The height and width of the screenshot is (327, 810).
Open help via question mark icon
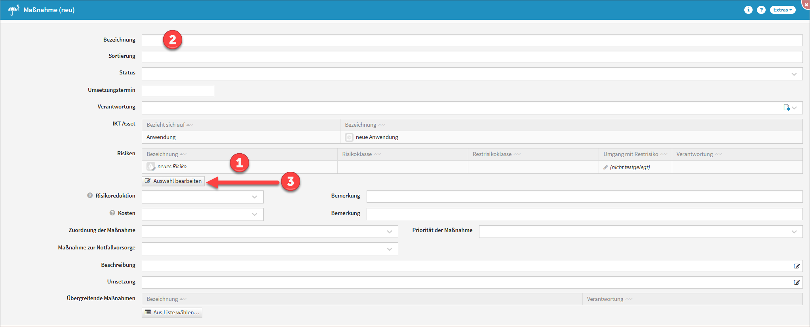[761, 10]
